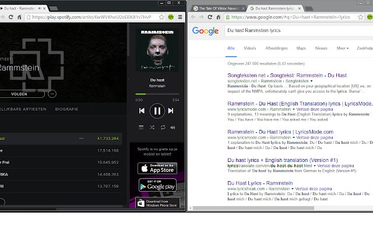Select track with 17.514.168 plays
373x233 pixels.
pyautogui.click(x=61, y=150)
